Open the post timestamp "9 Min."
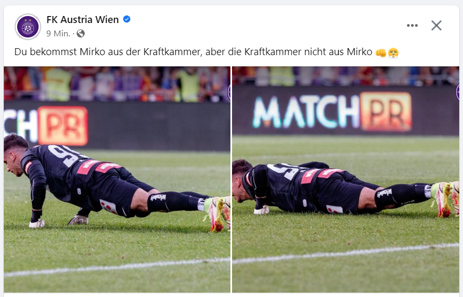463x297 pixels. (58, 34)
